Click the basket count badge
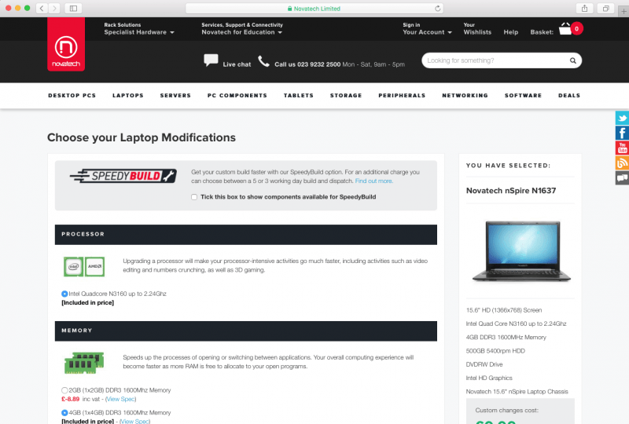This screenshot has width=629, height=424. (x=577, y=28)
